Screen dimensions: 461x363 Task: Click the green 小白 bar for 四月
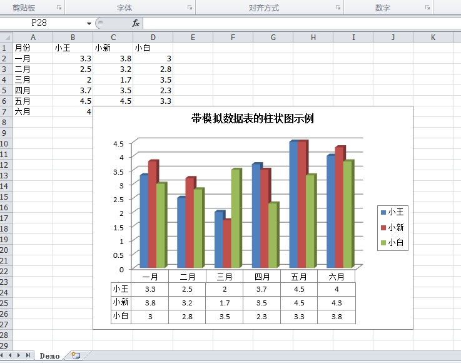273,235
